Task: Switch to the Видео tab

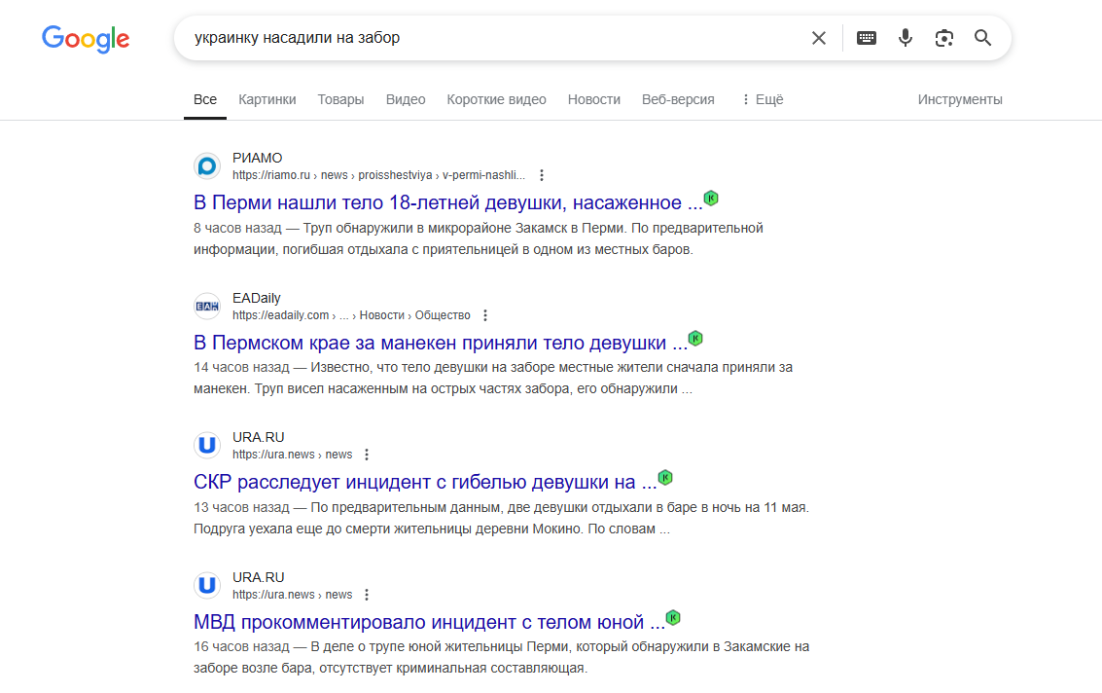Action: pos(406,100)
